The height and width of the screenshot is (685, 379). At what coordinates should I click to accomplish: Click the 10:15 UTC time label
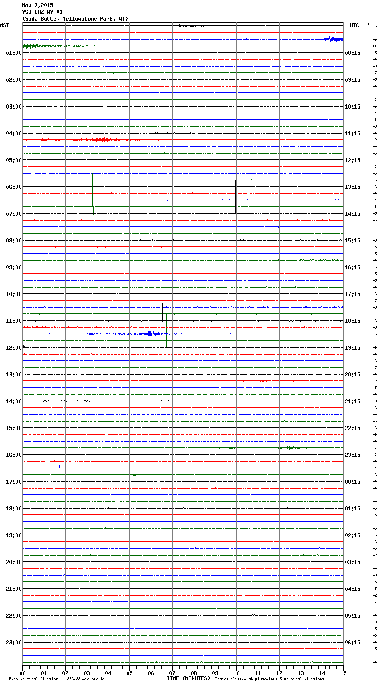[x=353, y=107]
